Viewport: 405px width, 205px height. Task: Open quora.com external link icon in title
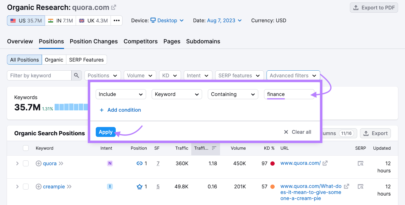114,7
